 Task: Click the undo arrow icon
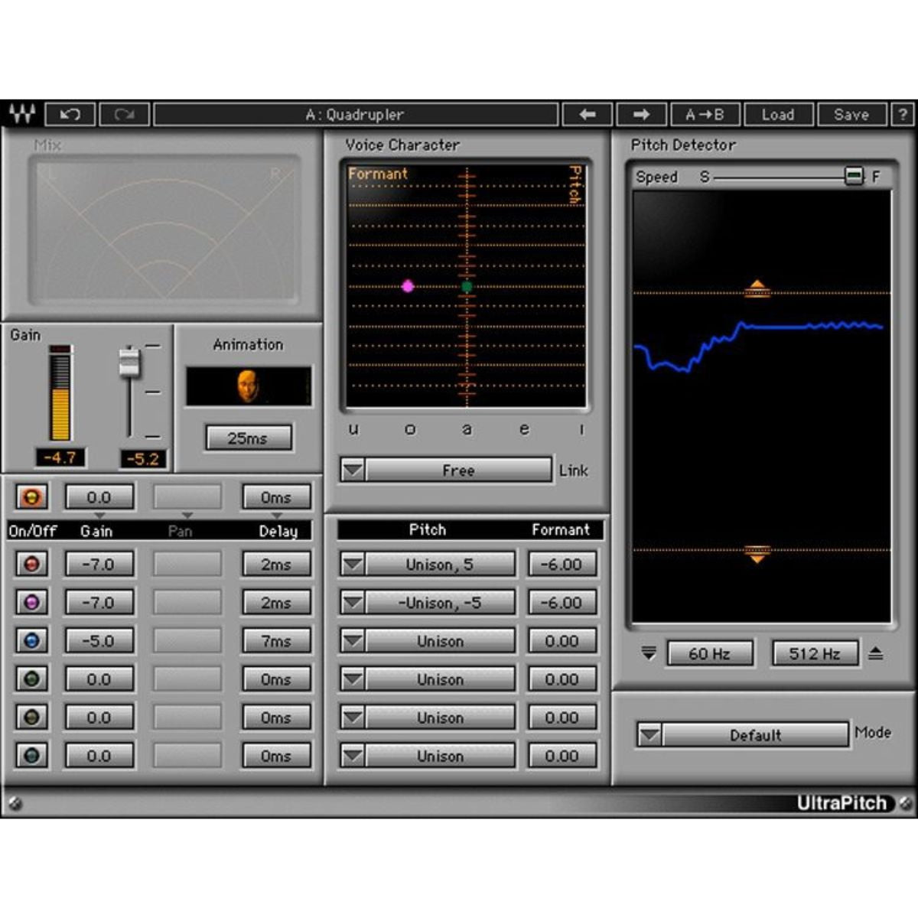click(71, 115)
